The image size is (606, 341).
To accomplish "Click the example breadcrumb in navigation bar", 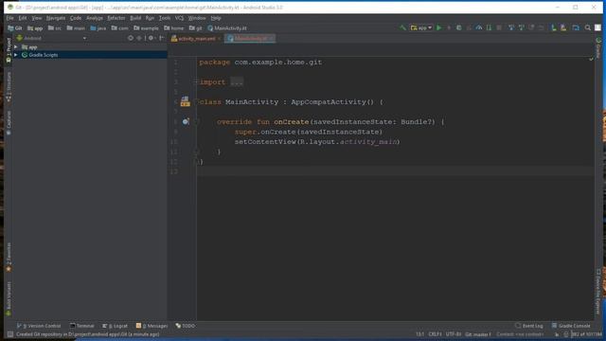I will tap(146, 28).
